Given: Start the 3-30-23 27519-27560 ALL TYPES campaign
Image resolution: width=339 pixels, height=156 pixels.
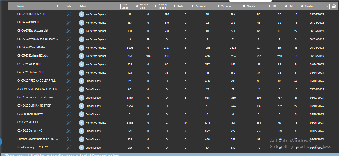Looking at the screenshot, I should [81, 89].
